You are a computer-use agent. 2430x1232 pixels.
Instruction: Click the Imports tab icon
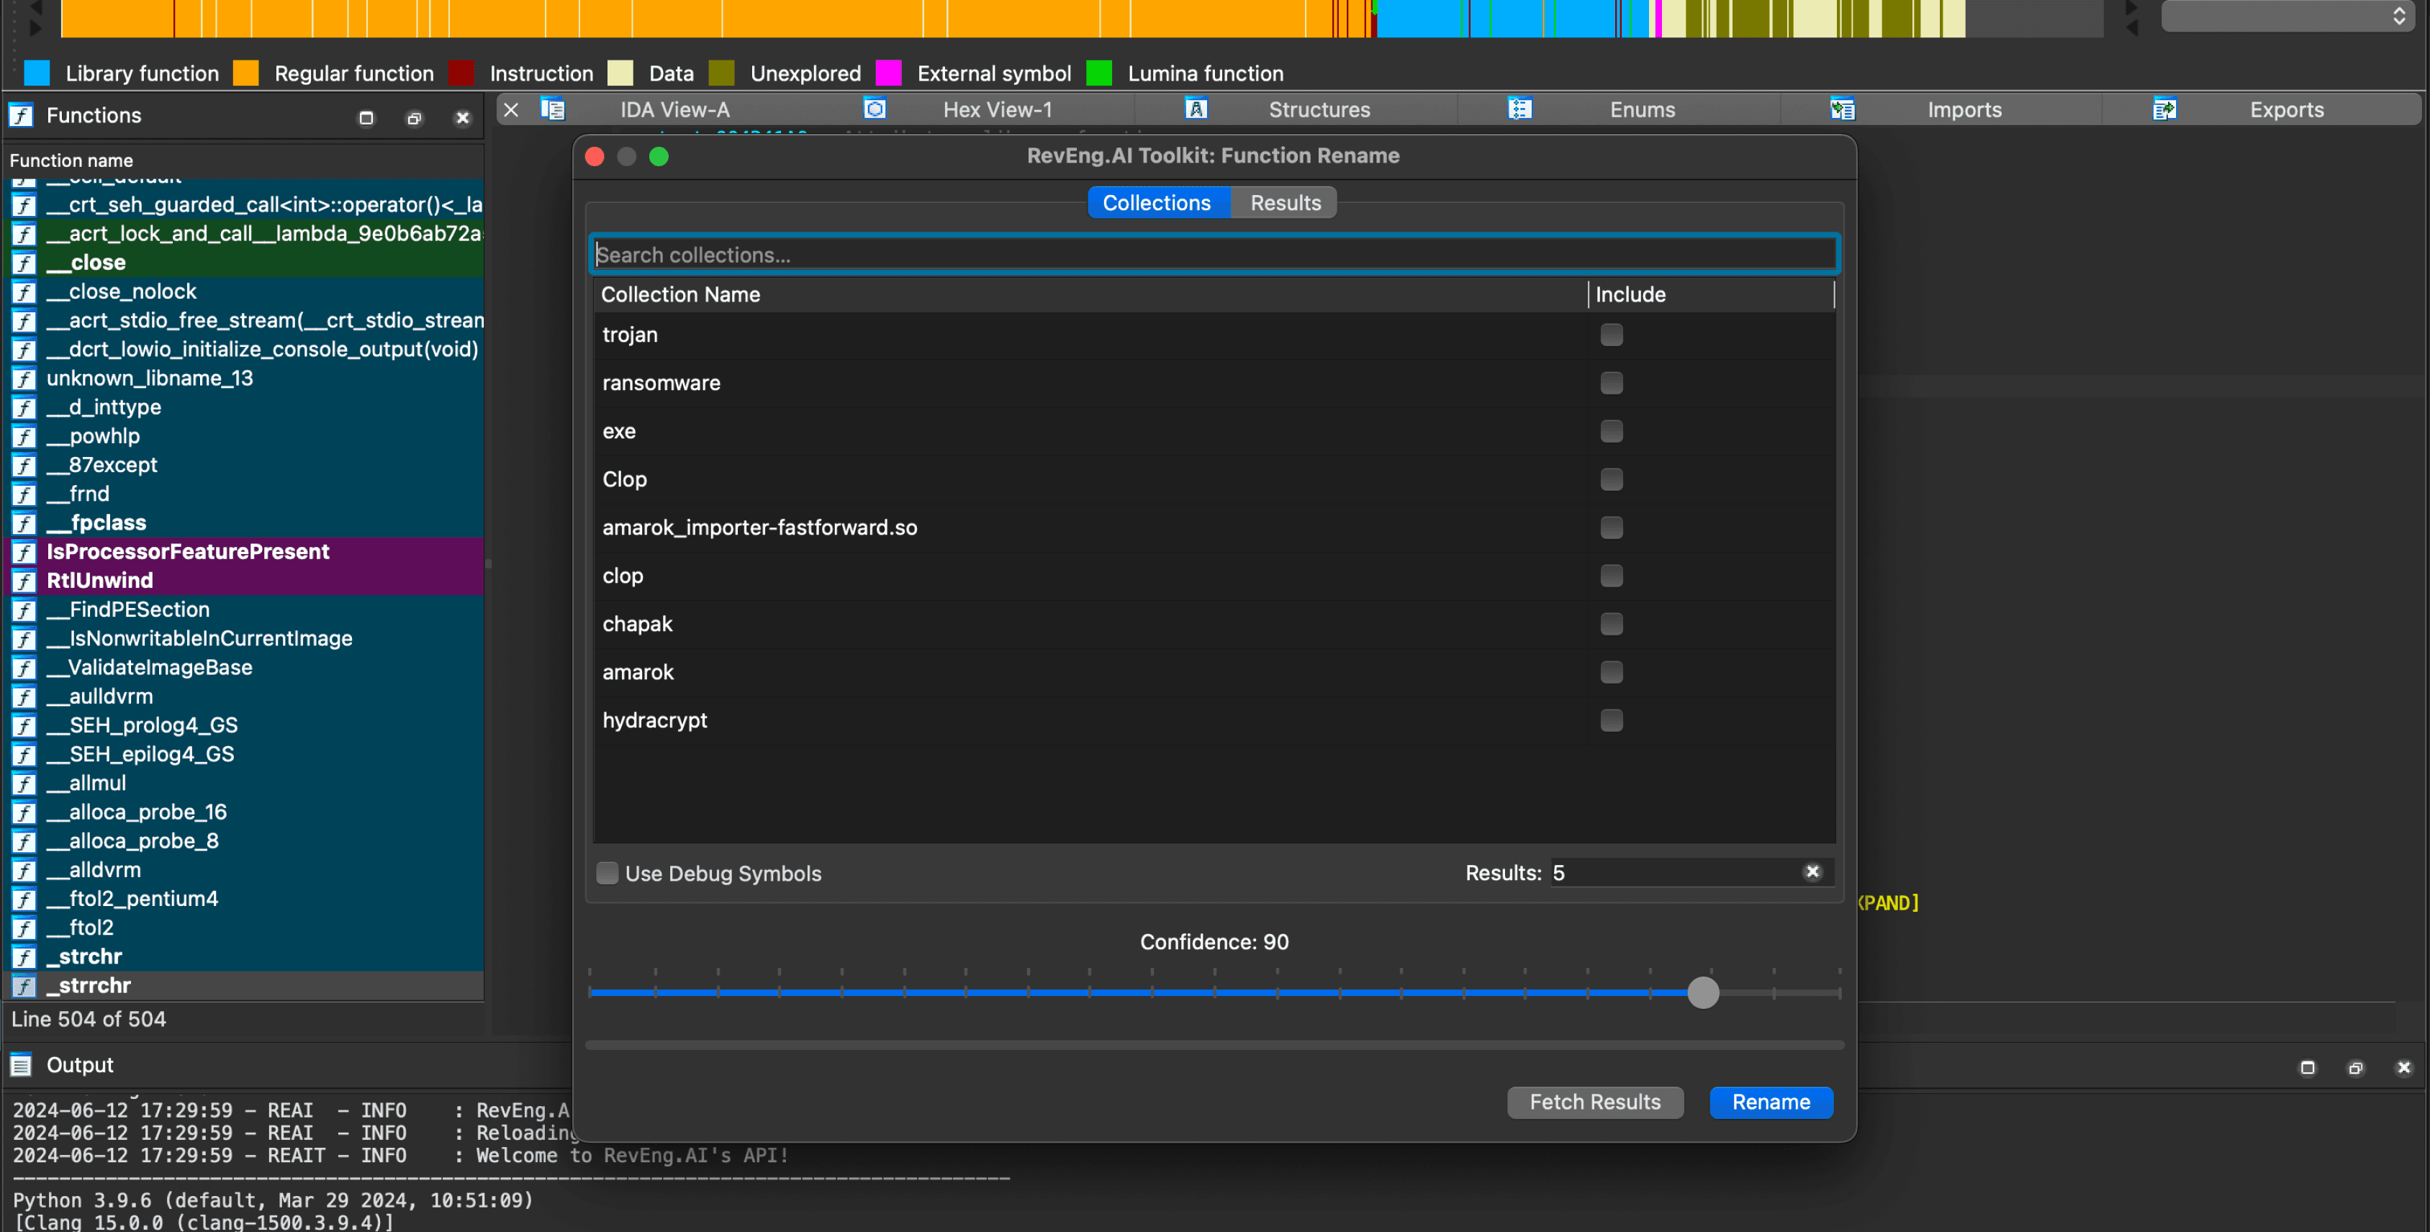tap(1841, 109)
